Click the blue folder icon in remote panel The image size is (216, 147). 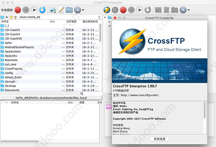[109, 17]
